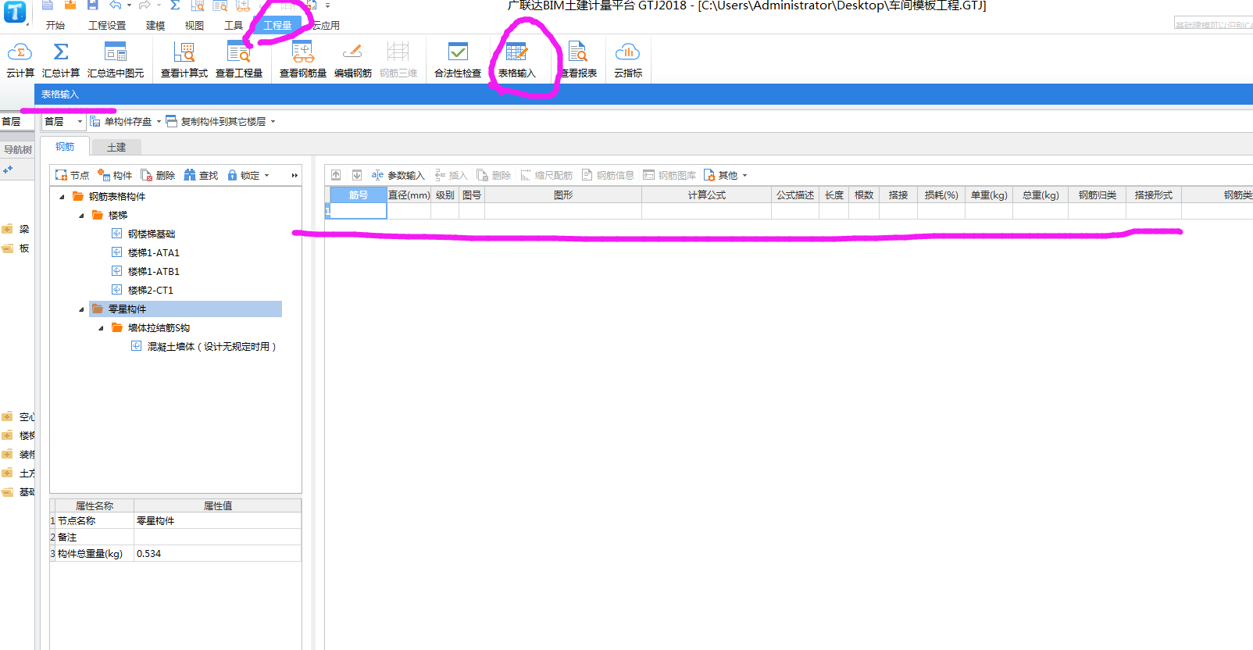Click the 直径(mm) column header
The height and width of the screenshot is (650, 1253).
coord(409,195)
